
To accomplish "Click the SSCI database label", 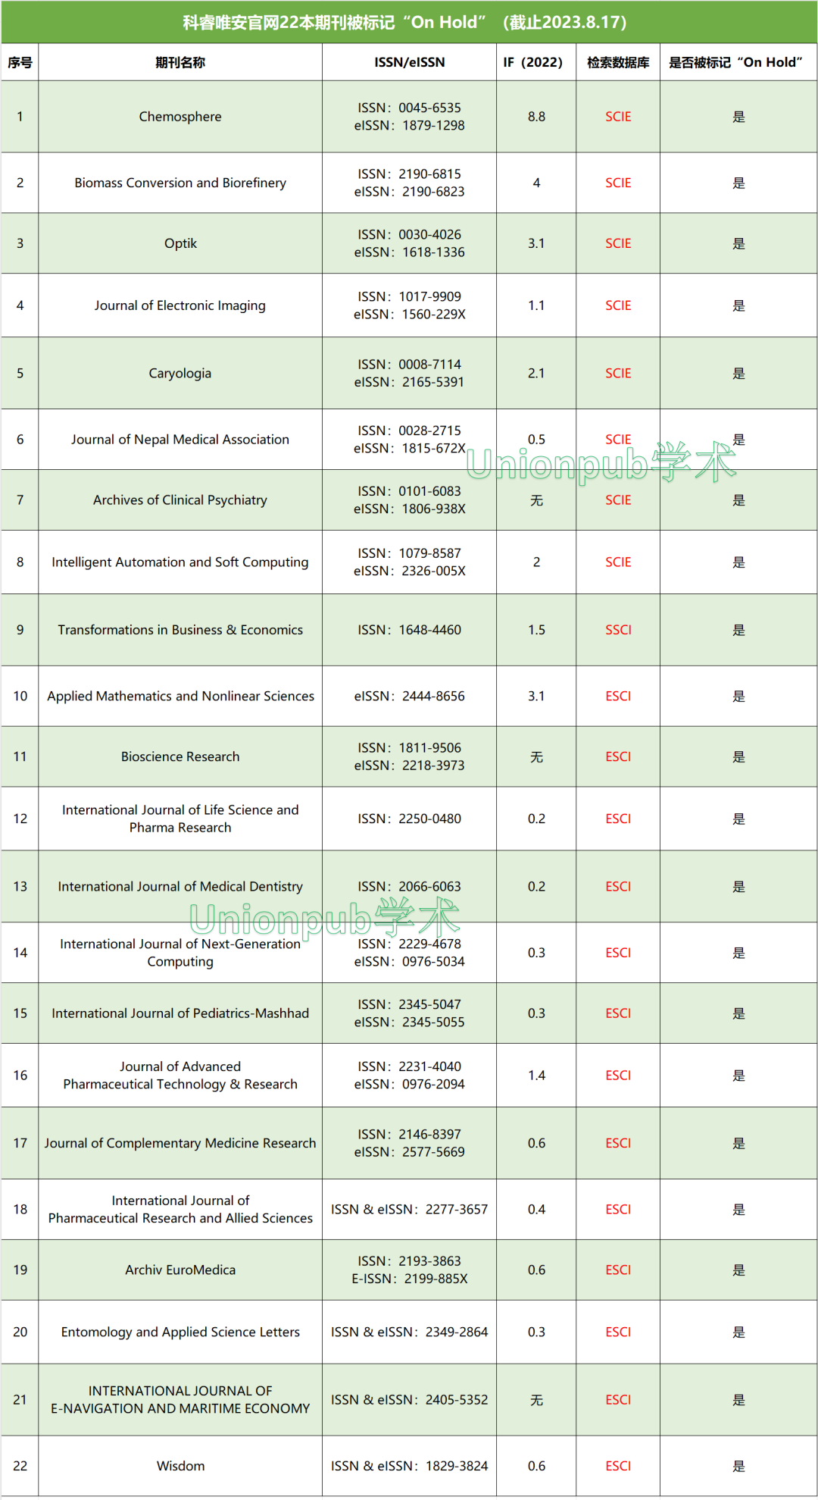I will pyautogui.click(x=618, y=630).
